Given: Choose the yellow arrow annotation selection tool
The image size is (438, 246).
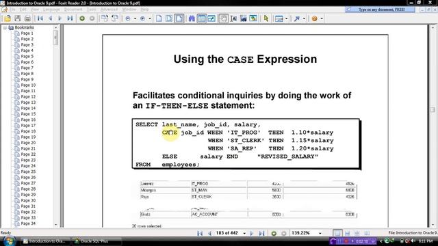Looking at the screenshot, I should pos(266,18).
